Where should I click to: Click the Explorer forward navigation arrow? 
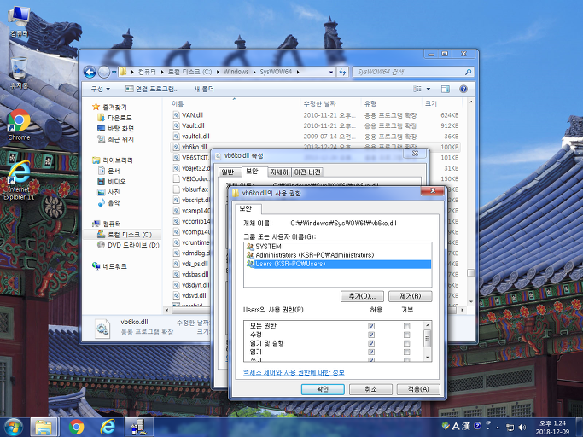click(x=104, y=72)
